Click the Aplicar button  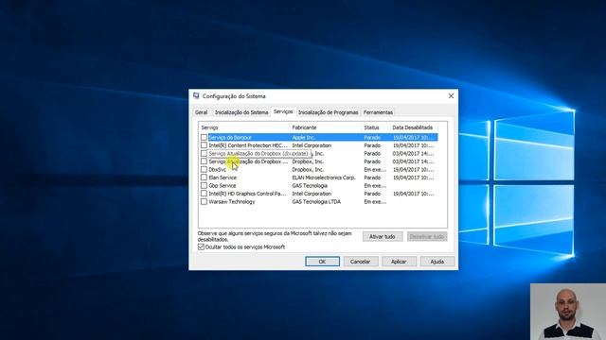[x=399, y=262]
